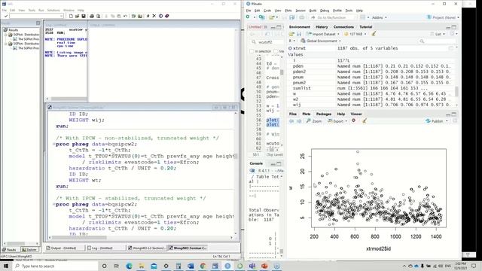This screenshot has height=271, width=482.
Task: Click SAS Break circle icon
Action: 160,16
